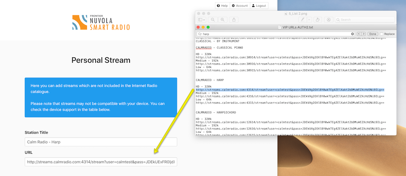Open the Help link
406x176 pixels.
coord(222,6)
